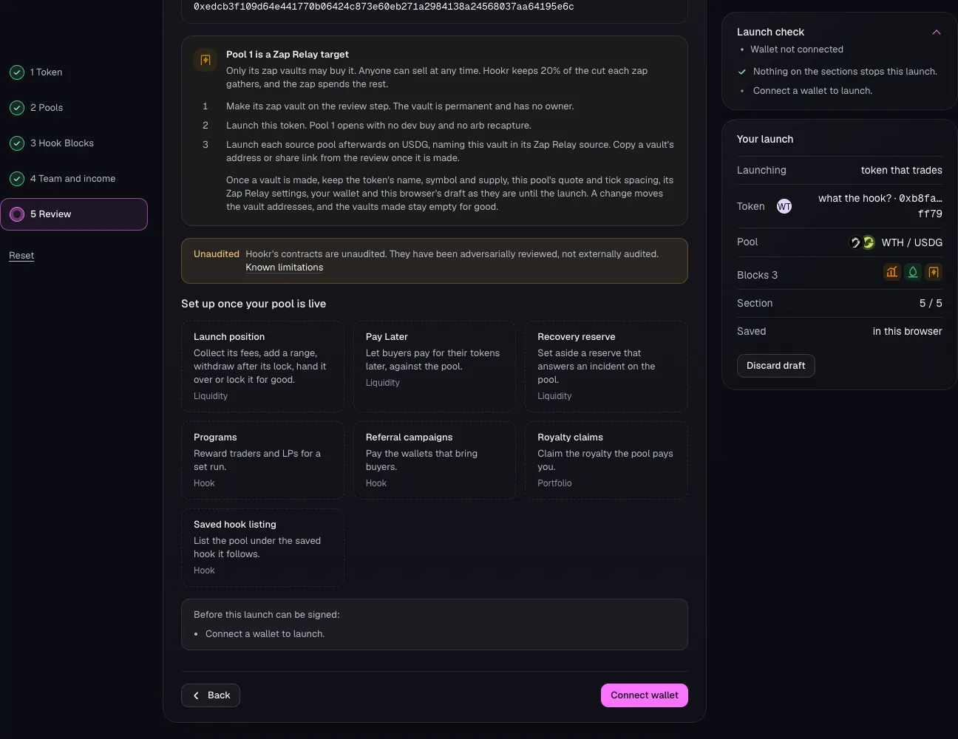This screenshot has height=739, width=958.
Task: Click the green check beside Nothing on the sections
Action: tap(742, 72)
